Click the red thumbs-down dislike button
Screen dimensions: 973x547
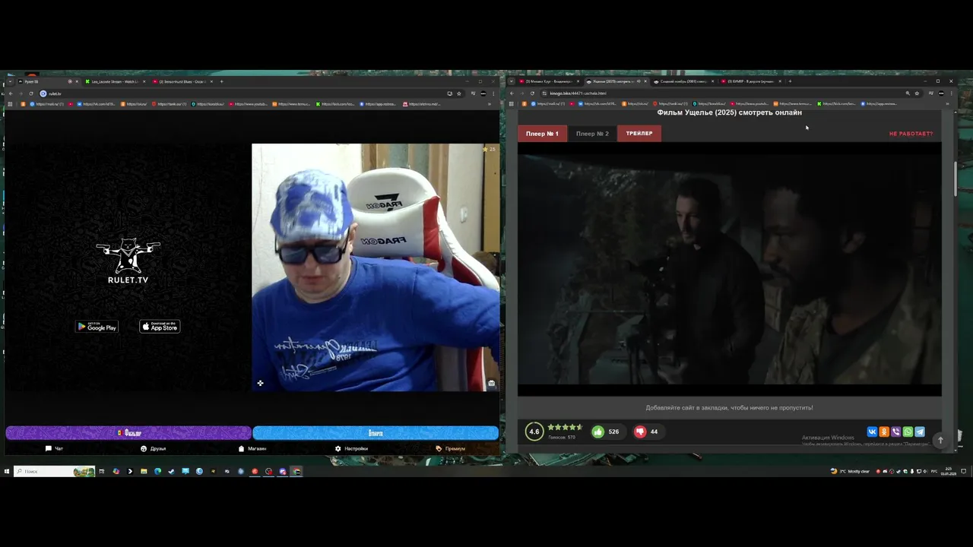640,432
